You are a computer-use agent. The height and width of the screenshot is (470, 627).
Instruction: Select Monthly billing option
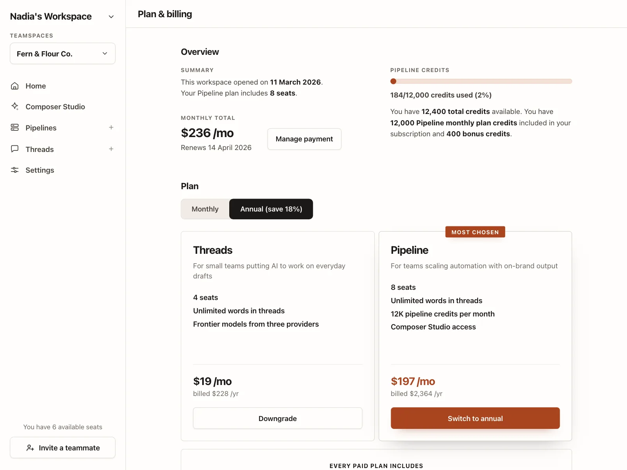tap(205, 209)
